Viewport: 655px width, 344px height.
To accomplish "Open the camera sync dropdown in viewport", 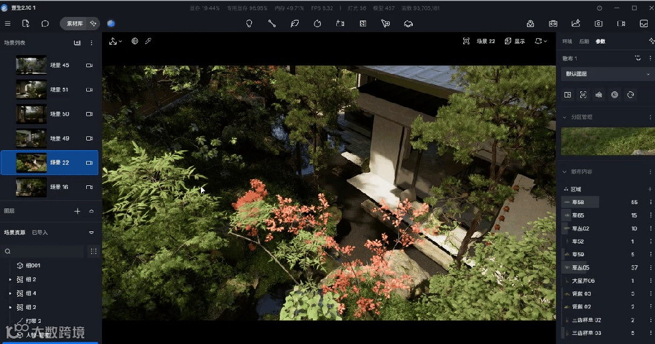I will [540, 41].
